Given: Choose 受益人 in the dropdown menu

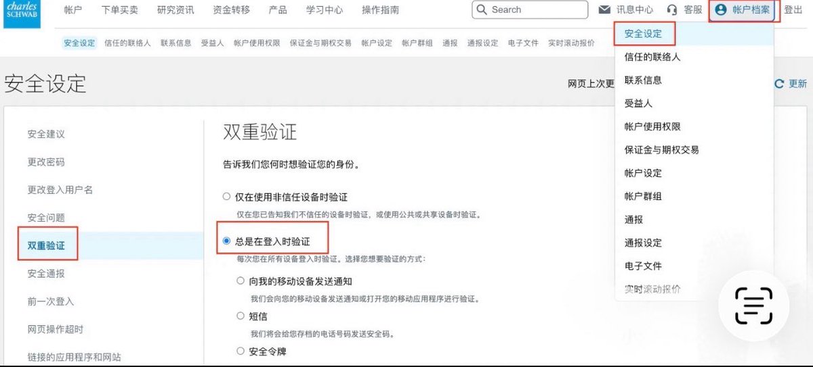Looking at the screenshot, I should pos(638,103).
